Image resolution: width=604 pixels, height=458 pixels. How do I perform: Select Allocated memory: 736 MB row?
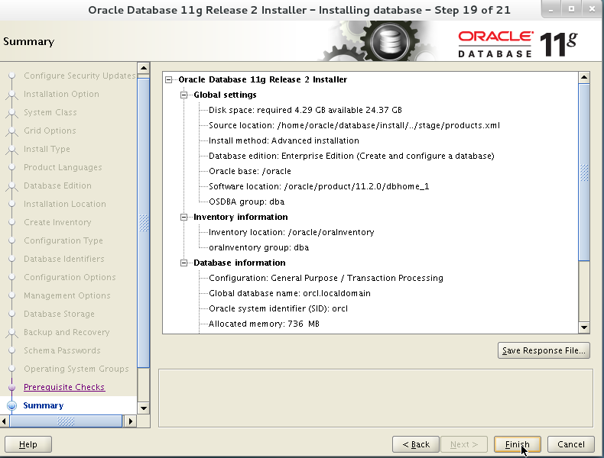point(264,324)
